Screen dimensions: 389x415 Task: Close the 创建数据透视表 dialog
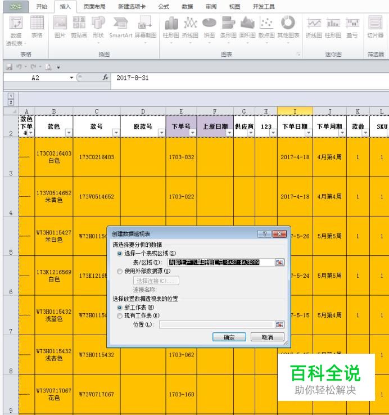279,234
